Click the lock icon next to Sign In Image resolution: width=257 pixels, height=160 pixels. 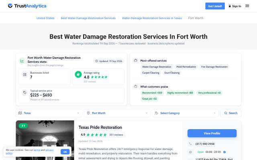coord(230,6)
